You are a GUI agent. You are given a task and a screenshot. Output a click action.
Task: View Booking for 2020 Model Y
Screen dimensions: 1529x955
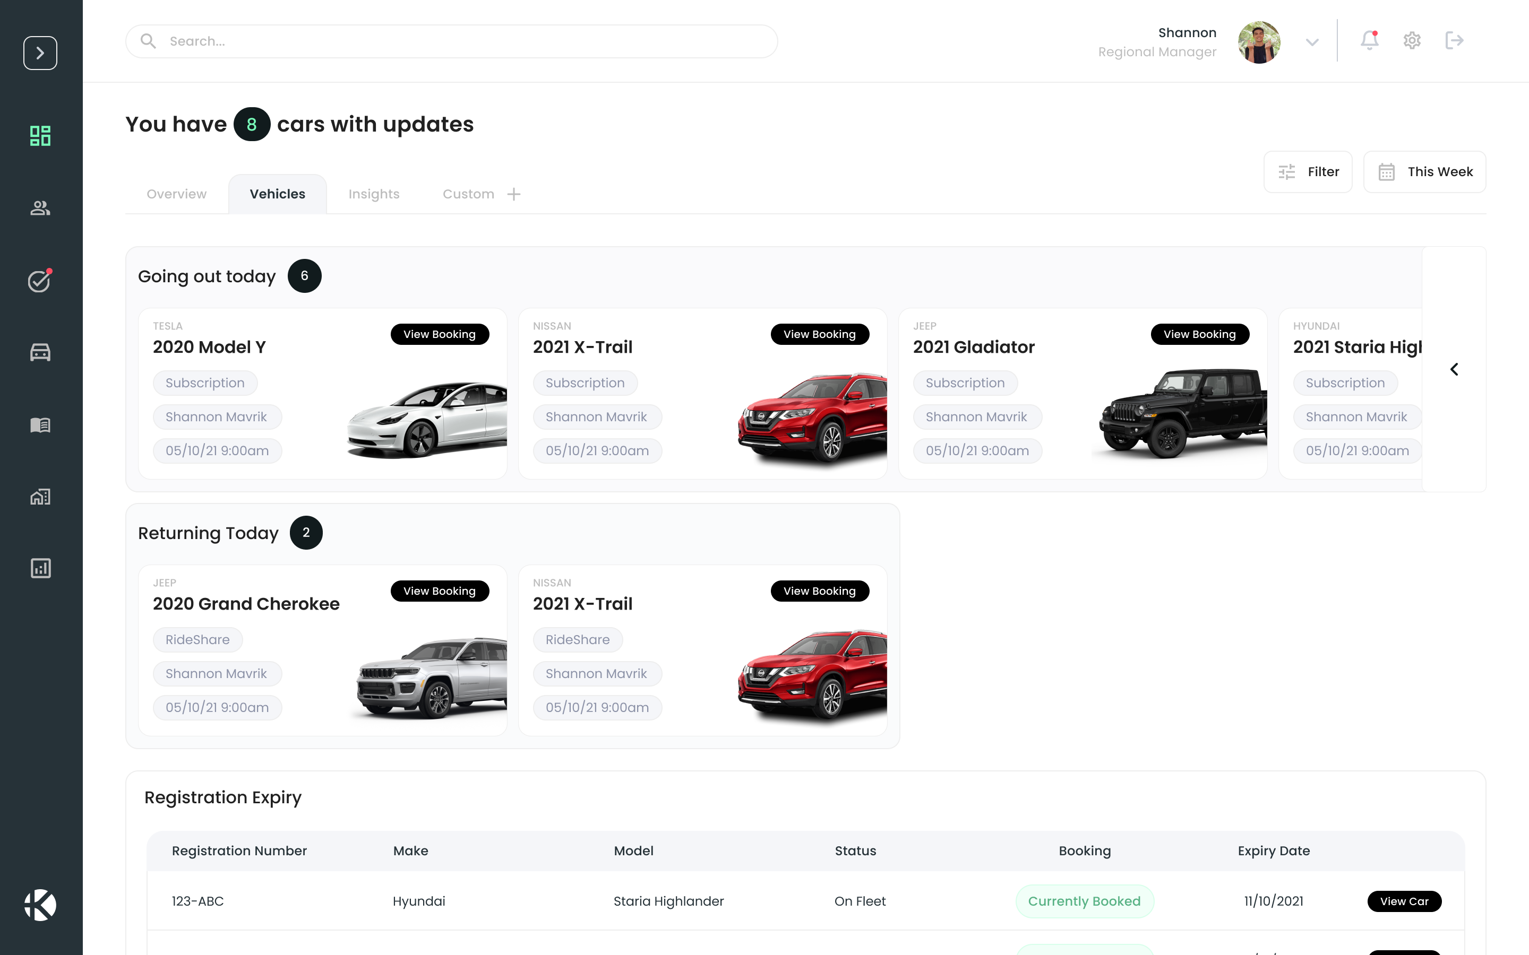coord(439,334)
